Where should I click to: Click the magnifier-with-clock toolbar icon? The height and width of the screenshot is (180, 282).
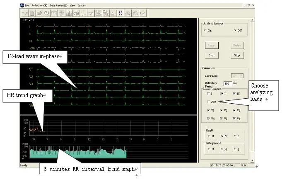[47, 13]
